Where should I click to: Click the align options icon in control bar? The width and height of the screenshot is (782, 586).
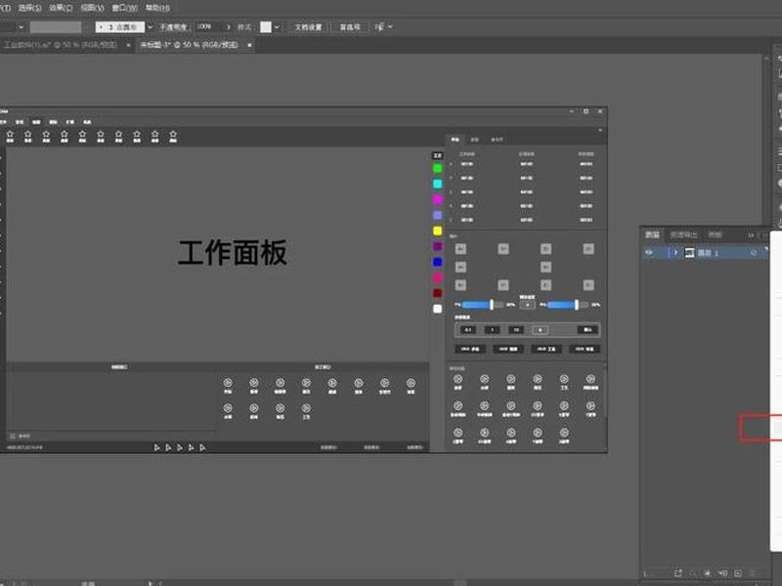click(379, 27)
